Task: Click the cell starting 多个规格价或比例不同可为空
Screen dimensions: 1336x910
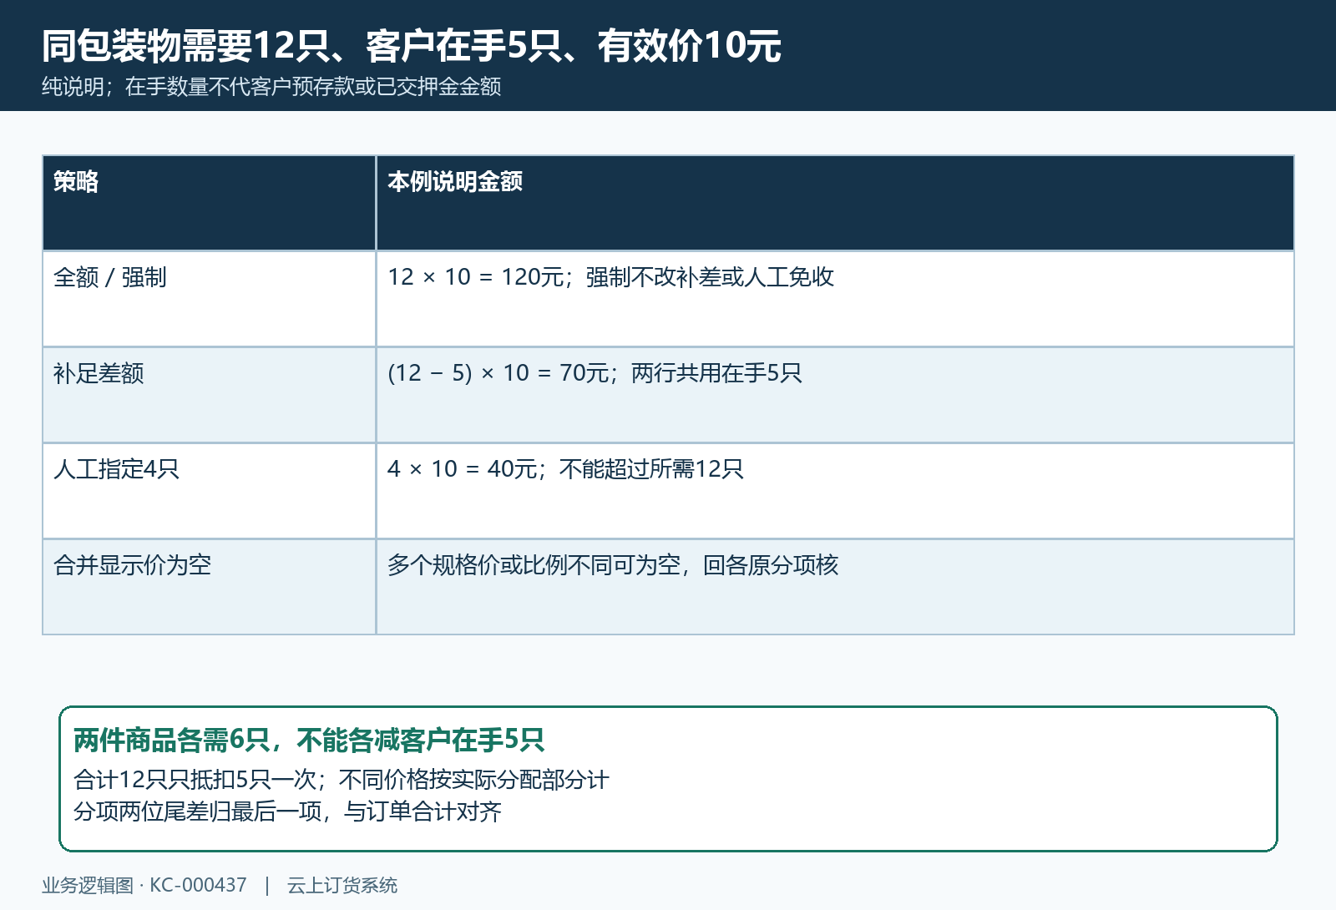Action: (835, 587)
